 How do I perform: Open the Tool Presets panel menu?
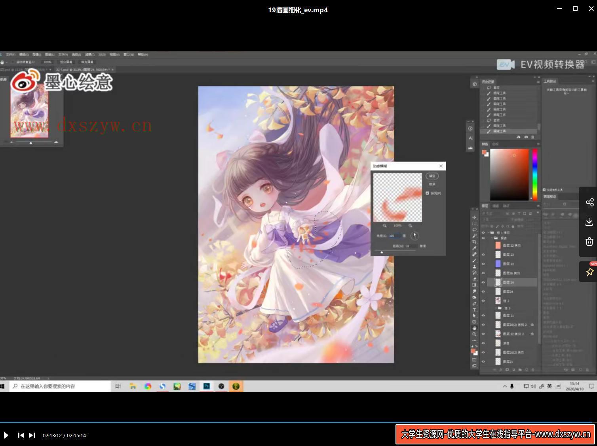click(593, 81)
